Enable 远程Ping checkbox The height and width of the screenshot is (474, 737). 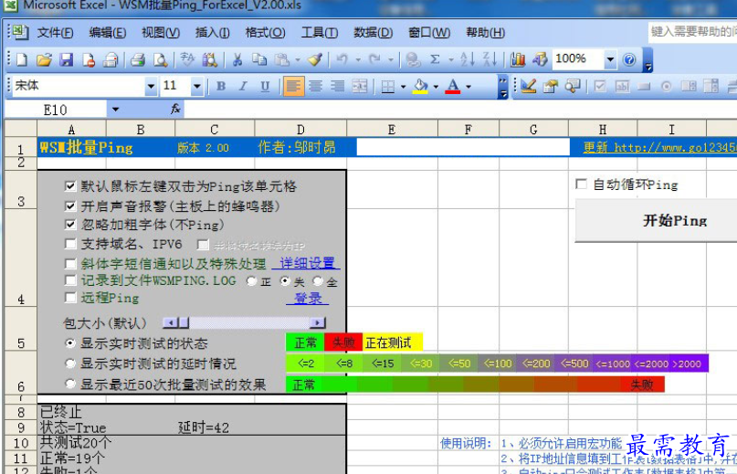[70, 297]
